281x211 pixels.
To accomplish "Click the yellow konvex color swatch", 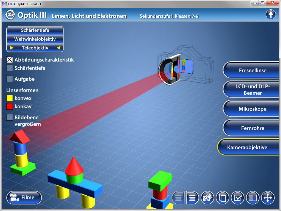I will click(x=10, y=98).
